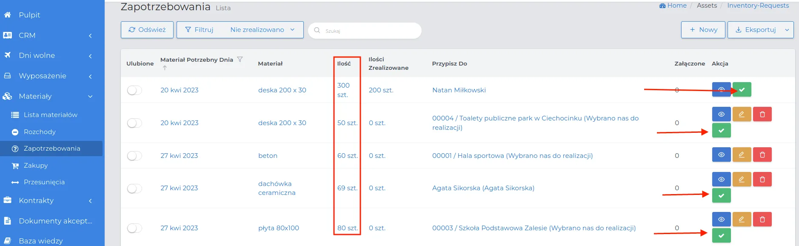Open the Nie zrealizowano filter dropdown
Viewport: 799px width, 246px height.
tap(263, 30)
